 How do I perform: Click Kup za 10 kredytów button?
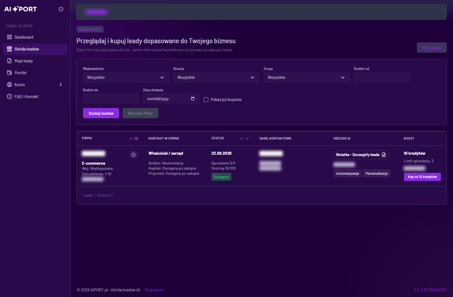[422, 177]
